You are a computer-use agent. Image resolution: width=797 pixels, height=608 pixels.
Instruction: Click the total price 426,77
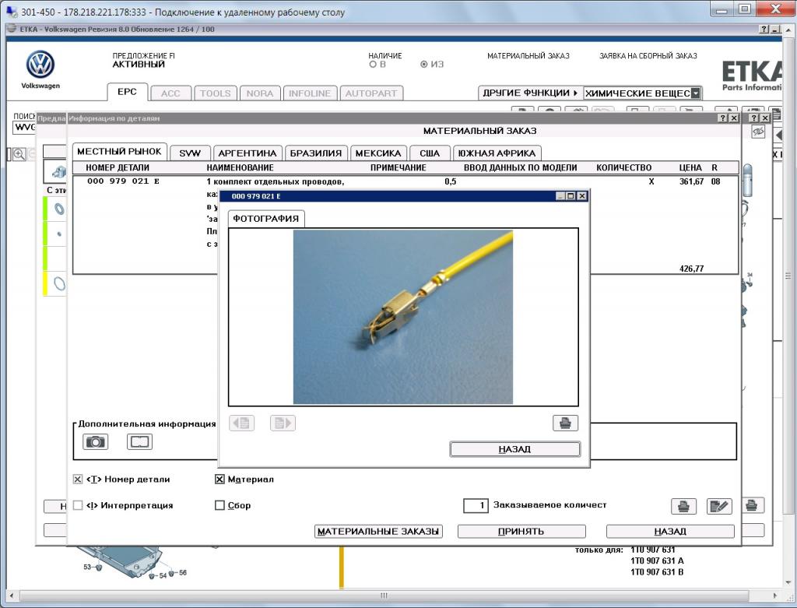[x=691, y=269]
